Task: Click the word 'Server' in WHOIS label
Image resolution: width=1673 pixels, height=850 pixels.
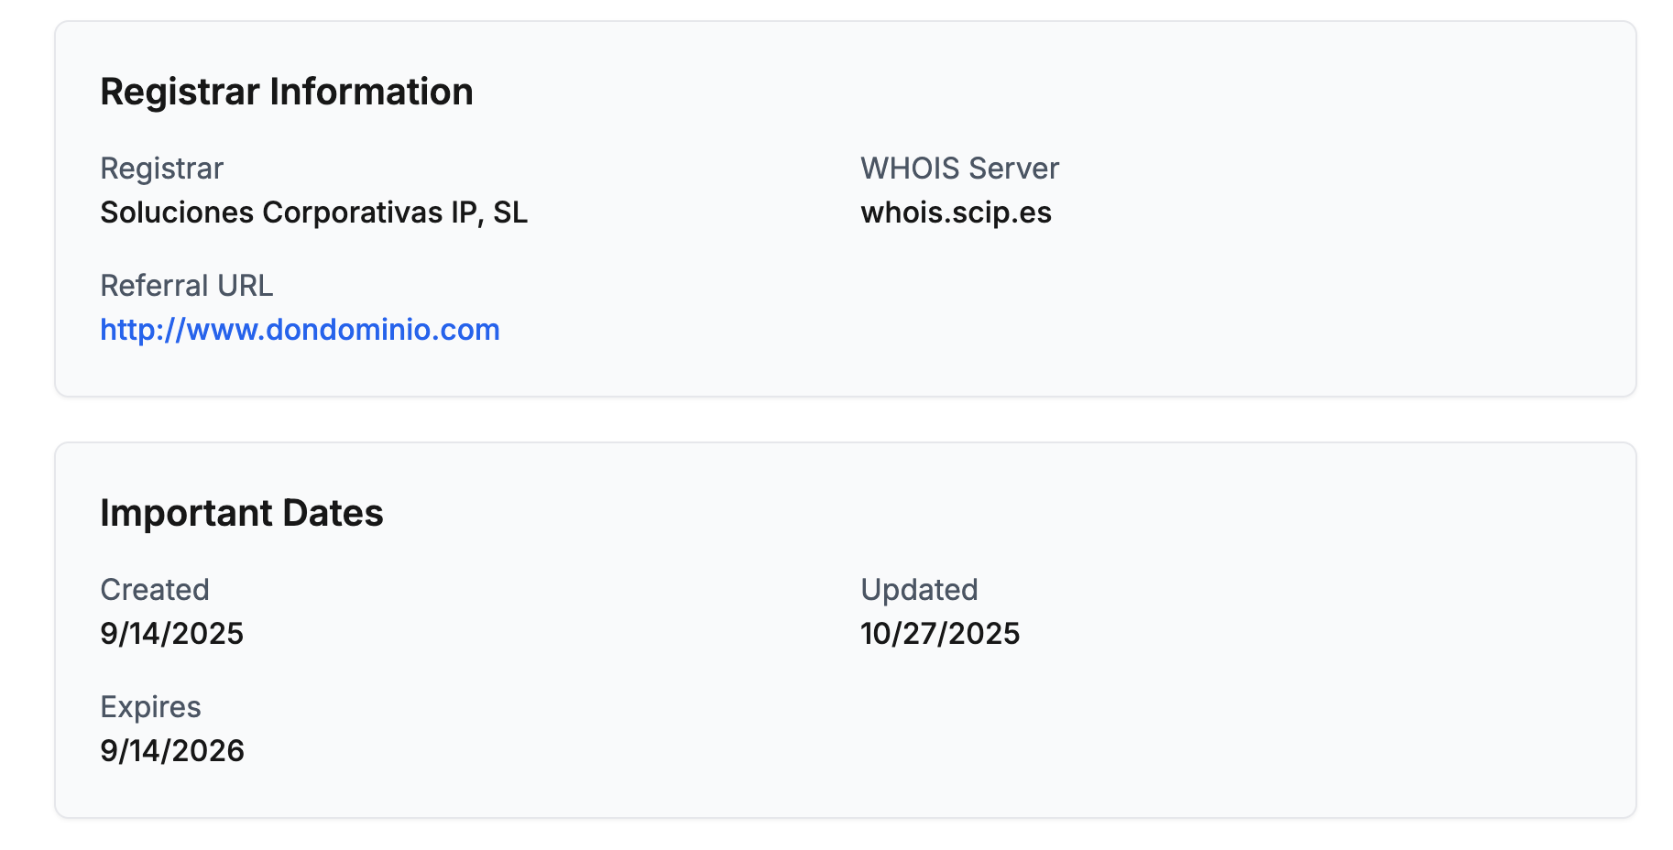Action: [1013, 169]
